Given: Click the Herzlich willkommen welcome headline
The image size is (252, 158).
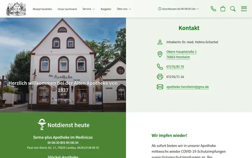Looking at the screenshot, I should tap(63, 86).
